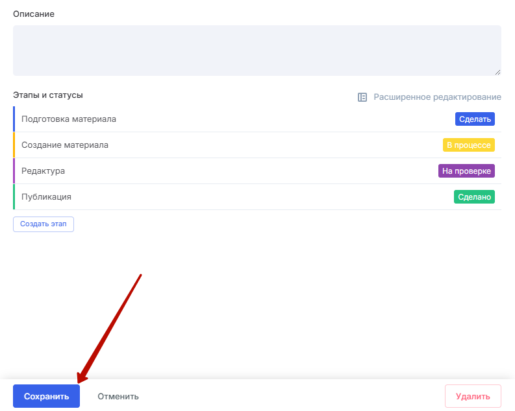Save changes with the Сохранить button
Screen dimensions: 515x411
(46, 396)
